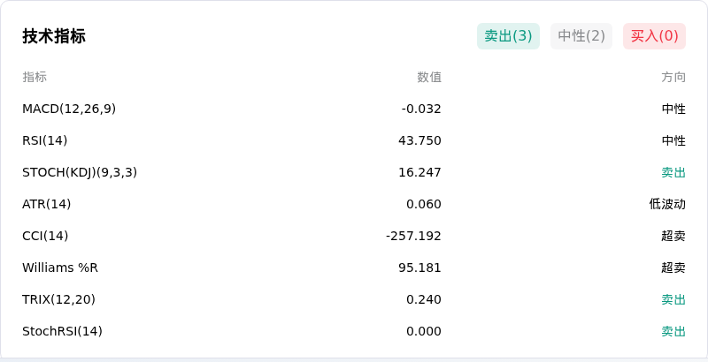
Task: Click the 低波动 direction for ATR
Action: click(x=667, y=205)
